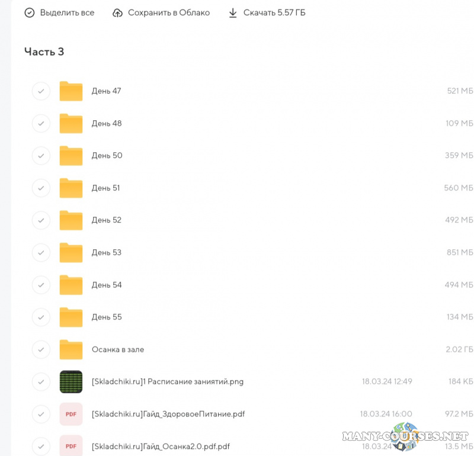
Task: Toggle the checkbox beside День 54
Action: pos(41,285)
